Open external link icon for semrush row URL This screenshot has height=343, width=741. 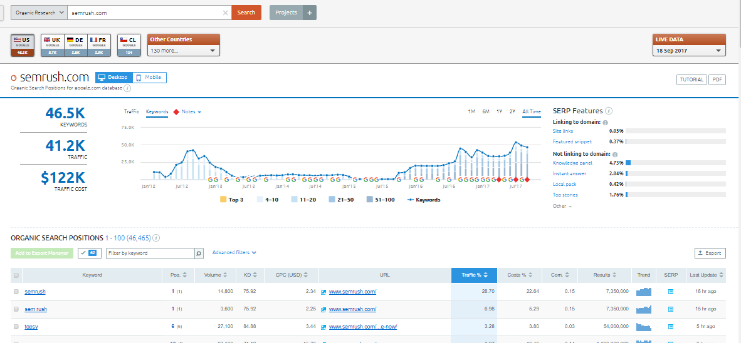323,292
